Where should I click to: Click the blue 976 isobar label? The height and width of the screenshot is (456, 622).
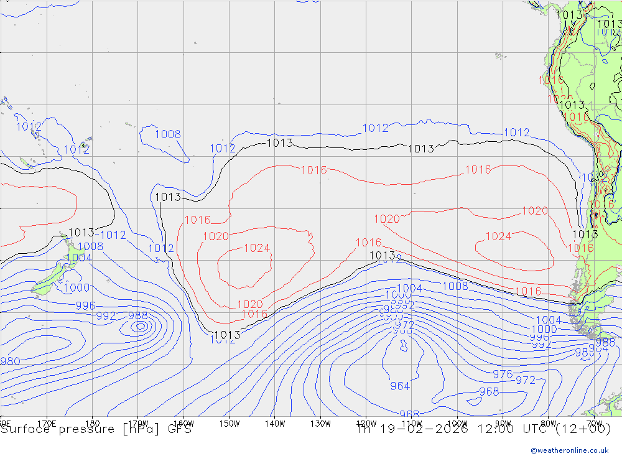503,375
